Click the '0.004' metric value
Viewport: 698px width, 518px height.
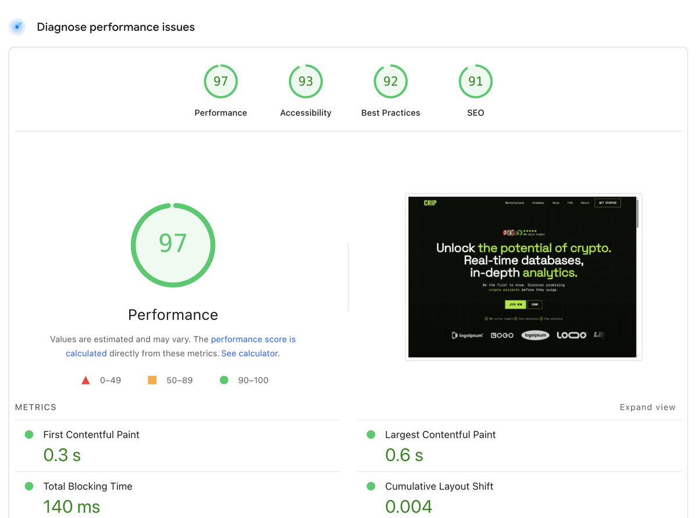click(408, 506)
